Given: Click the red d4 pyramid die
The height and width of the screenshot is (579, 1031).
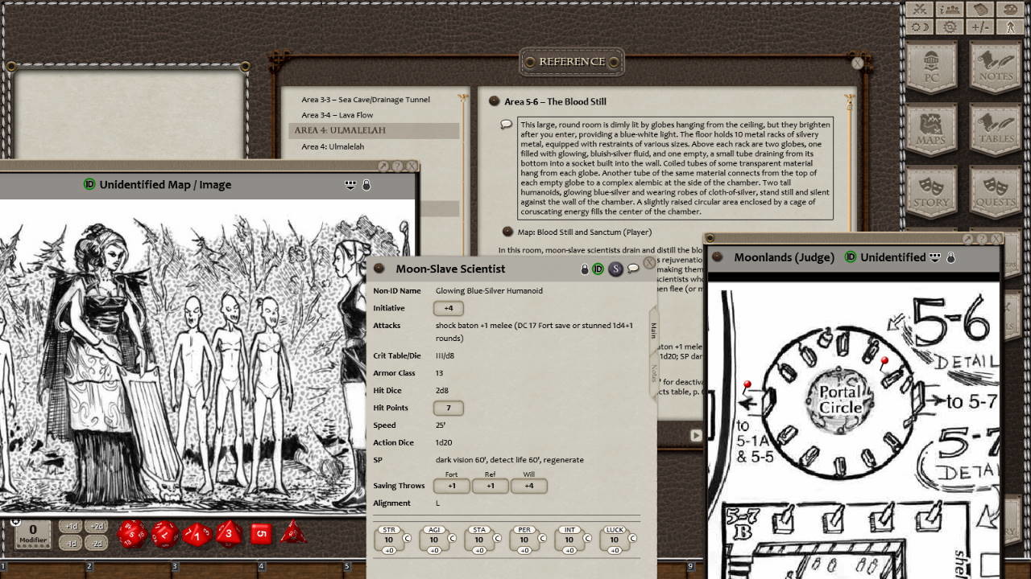Looking at the screenshot, I should (x=293, y=533).
